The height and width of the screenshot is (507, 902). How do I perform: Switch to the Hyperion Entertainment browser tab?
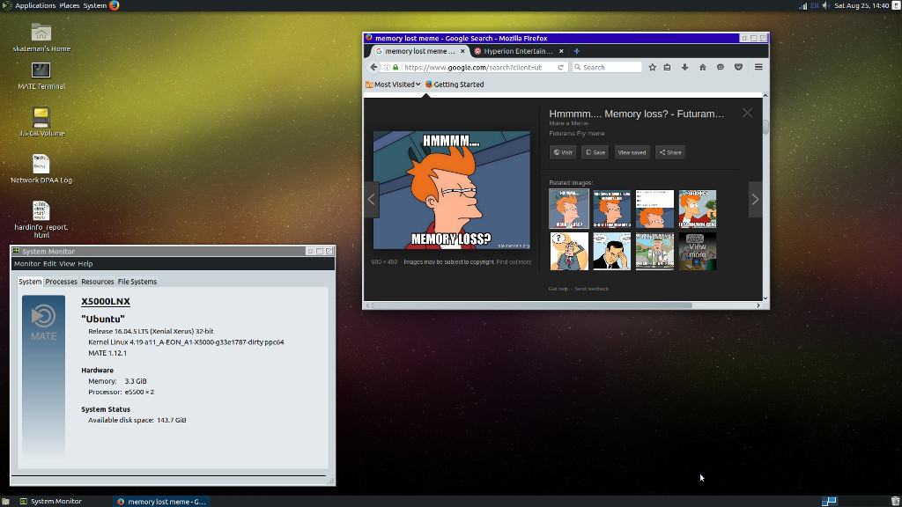click(x=519, y=51)
